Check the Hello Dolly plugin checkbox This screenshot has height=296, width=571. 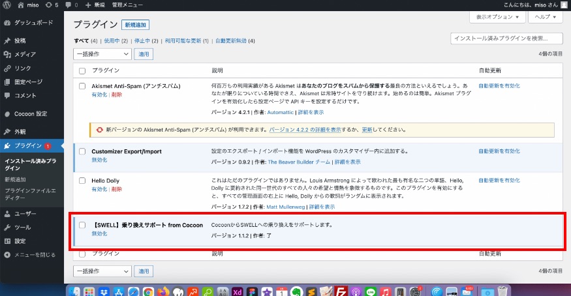[x=82, y=181]
